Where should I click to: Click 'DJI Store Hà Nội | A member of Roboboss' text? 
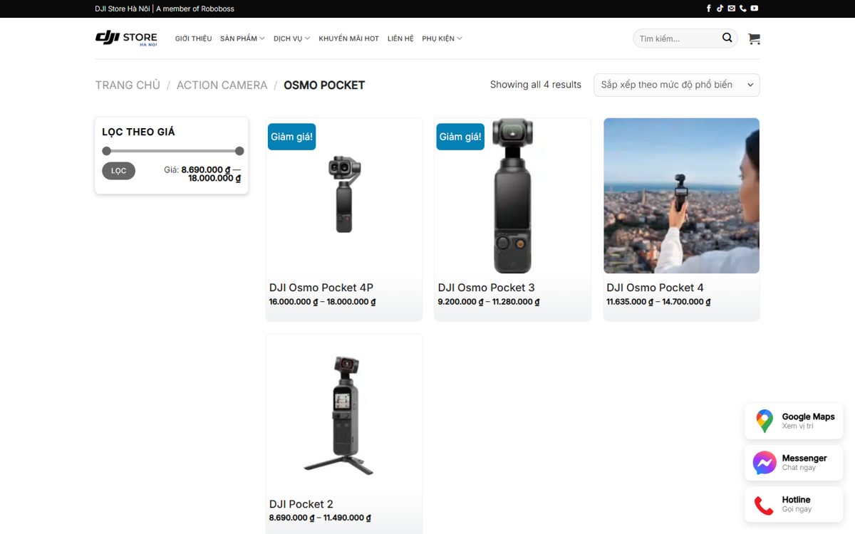coord(165,9)
